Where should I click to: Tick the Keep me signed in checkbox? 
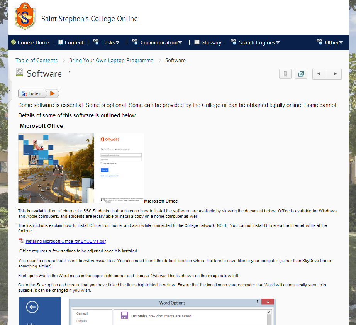click(102, 164)
